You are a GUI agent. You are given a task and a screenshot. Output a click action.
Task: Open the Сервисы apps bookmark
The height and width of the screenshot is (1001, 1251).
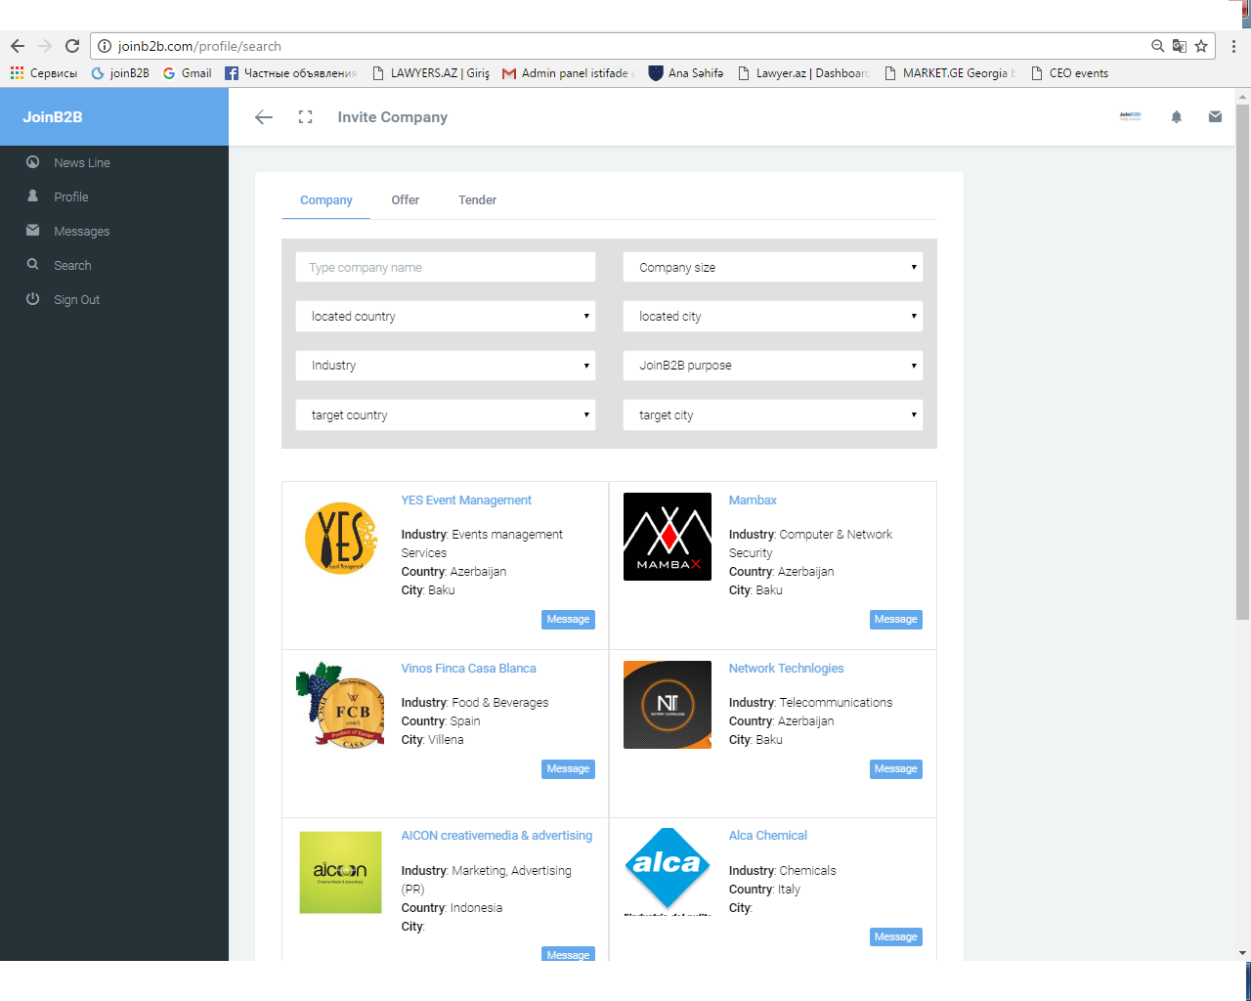44,73
